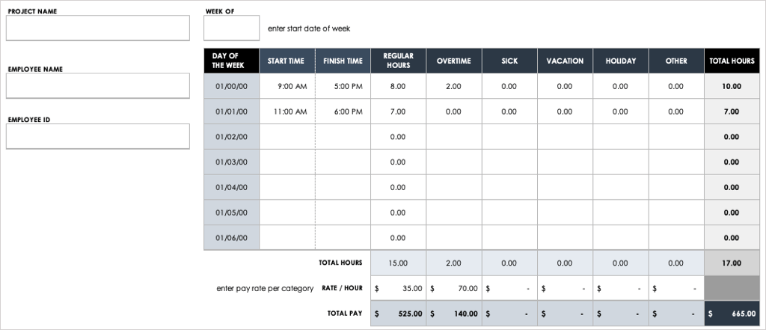The width and height of the screenshot is (766, 330).
Task: Select the 6:00 PM finish time cell
Action: (x=343, y=111)
